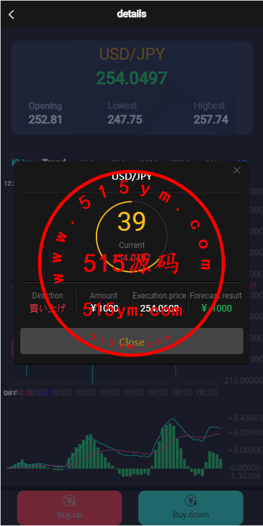Click the circular countdown timer showing 39
The height and width of the screenshot is (526, 263).
131,237
